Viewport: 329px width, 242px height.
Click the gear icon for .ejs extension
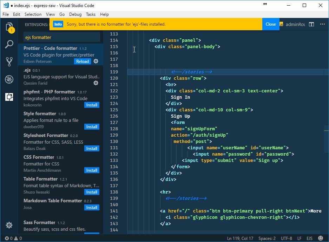pos(96,83)
